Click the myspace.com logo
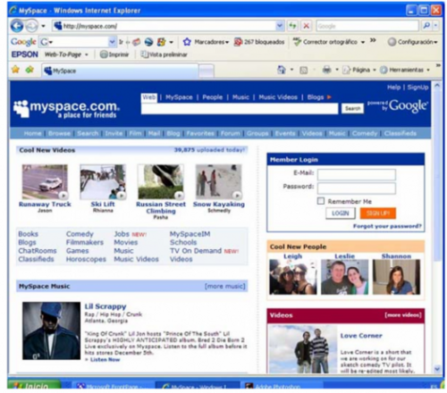 (x=66, y=109)
